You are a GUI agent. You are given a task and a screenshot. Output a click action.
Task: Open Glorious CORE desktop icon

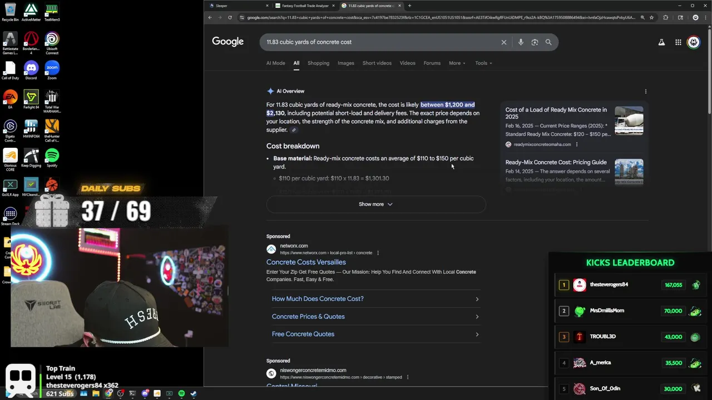(10, 159)
